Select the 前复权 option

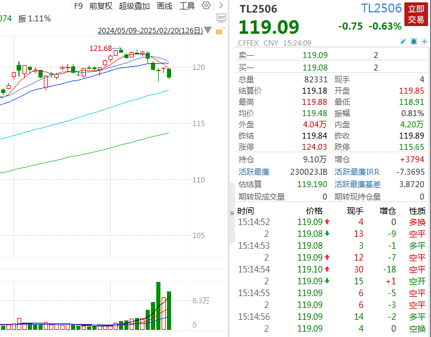(101, 6)
